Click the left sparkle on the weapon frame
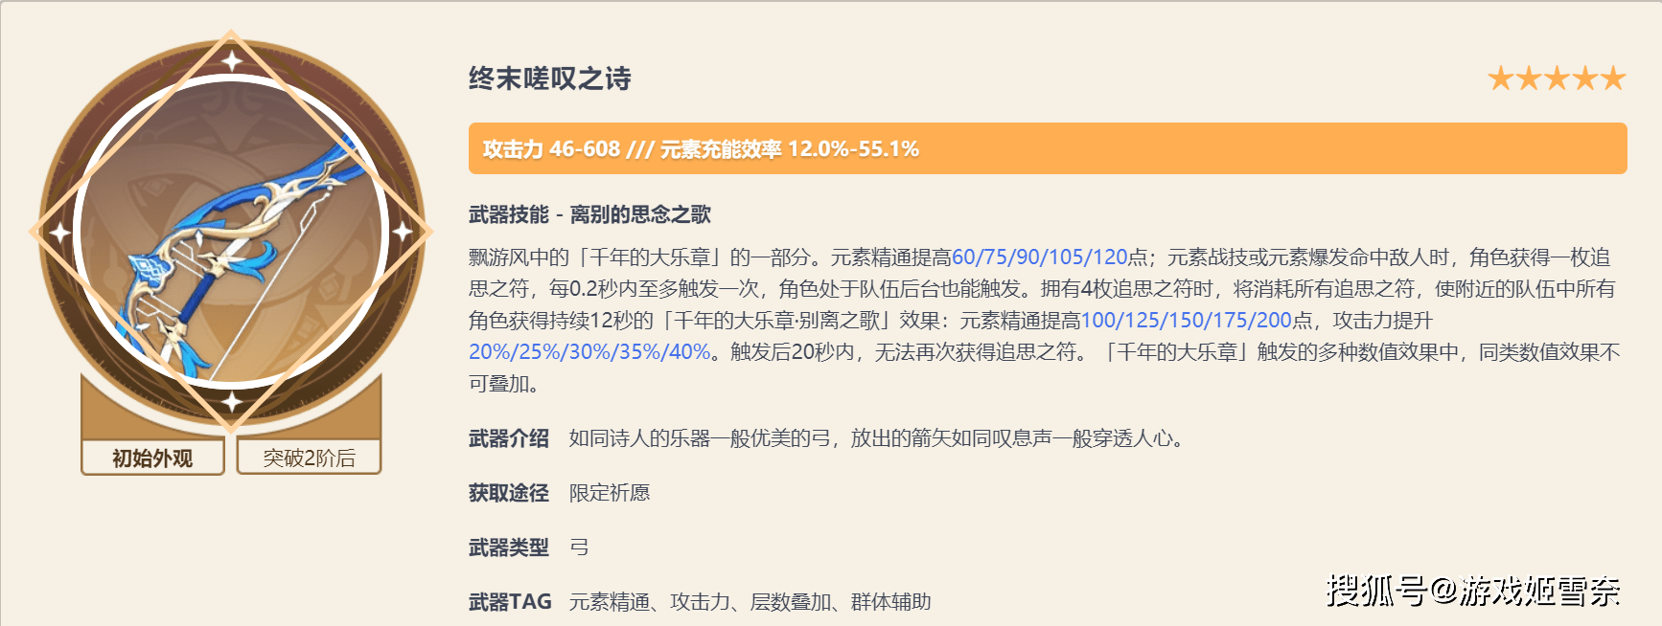 (60, 232)
